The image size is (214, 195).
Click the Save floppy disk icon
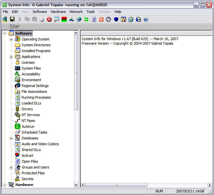coord(12,19)
